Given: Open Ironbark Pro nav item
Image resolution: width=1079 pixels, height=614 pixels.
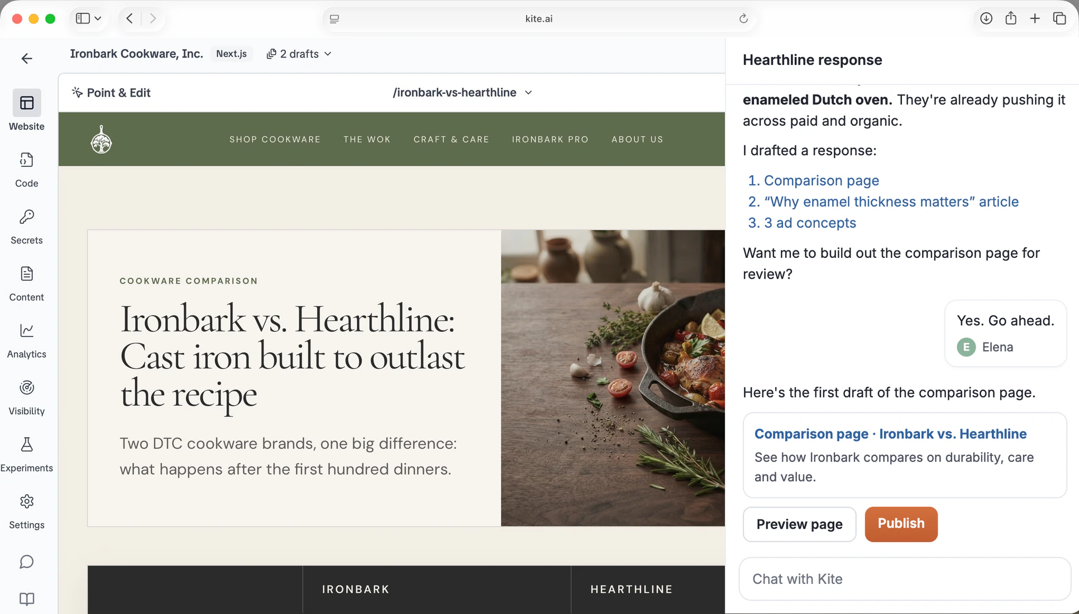Looking at the screenshot, I should pos(550,140).
